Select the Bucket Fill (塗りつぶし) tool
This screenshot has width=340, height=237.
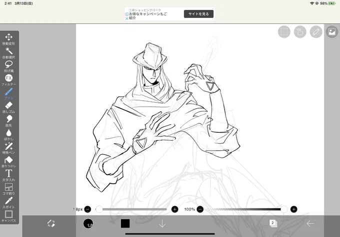click(x=8, y=162)
